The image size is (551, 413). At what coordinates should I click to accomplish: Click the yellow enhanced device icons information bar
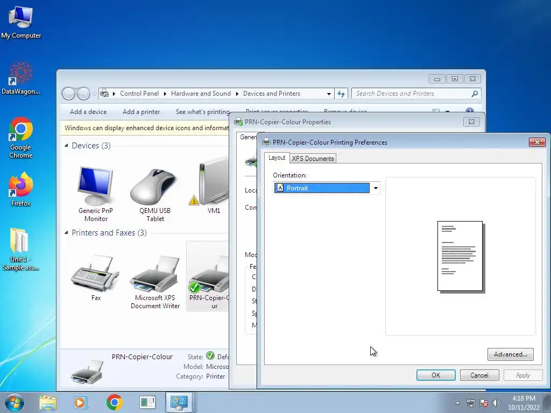coord(145,128)
